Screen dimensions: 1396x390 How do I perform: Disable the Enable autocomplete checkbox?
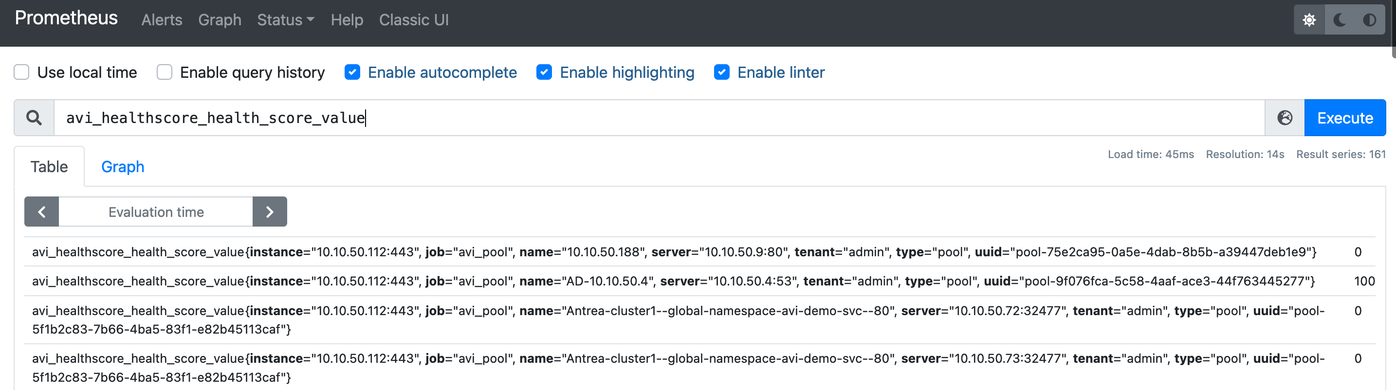[x=352, y=72]
